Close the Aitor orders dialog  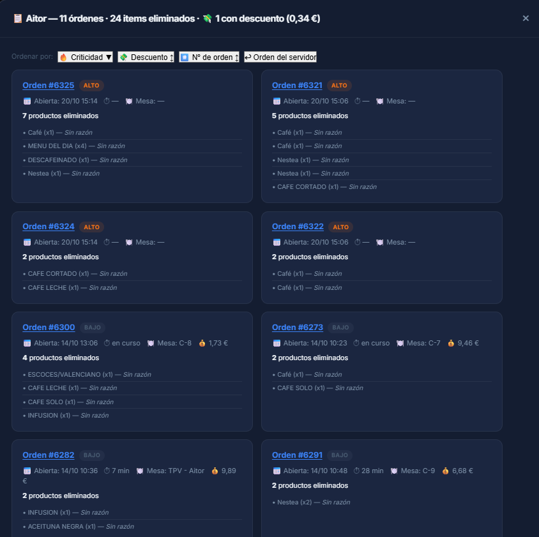pyautogui.click(x=526, y=19)
